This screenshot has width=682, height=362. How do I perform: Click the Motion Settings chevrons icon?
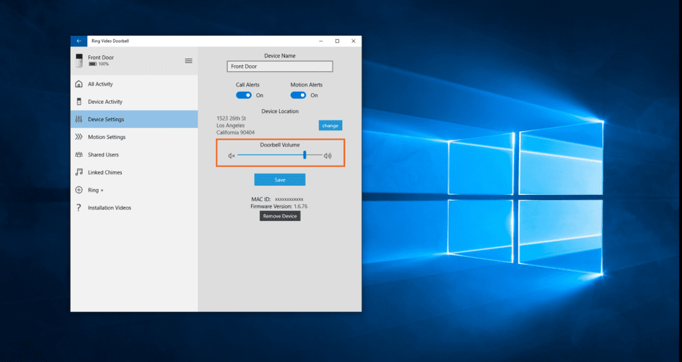coord(79,137)
